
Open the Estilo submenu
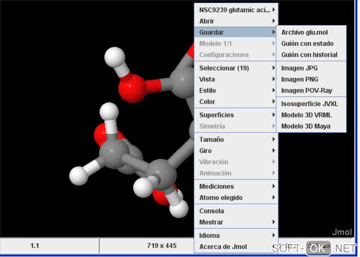(x=235, y=90)
